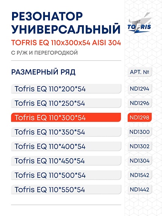Choose the Tofris EQ 110*350*54 size
This screenshot has width=162, height=216.
66,132
